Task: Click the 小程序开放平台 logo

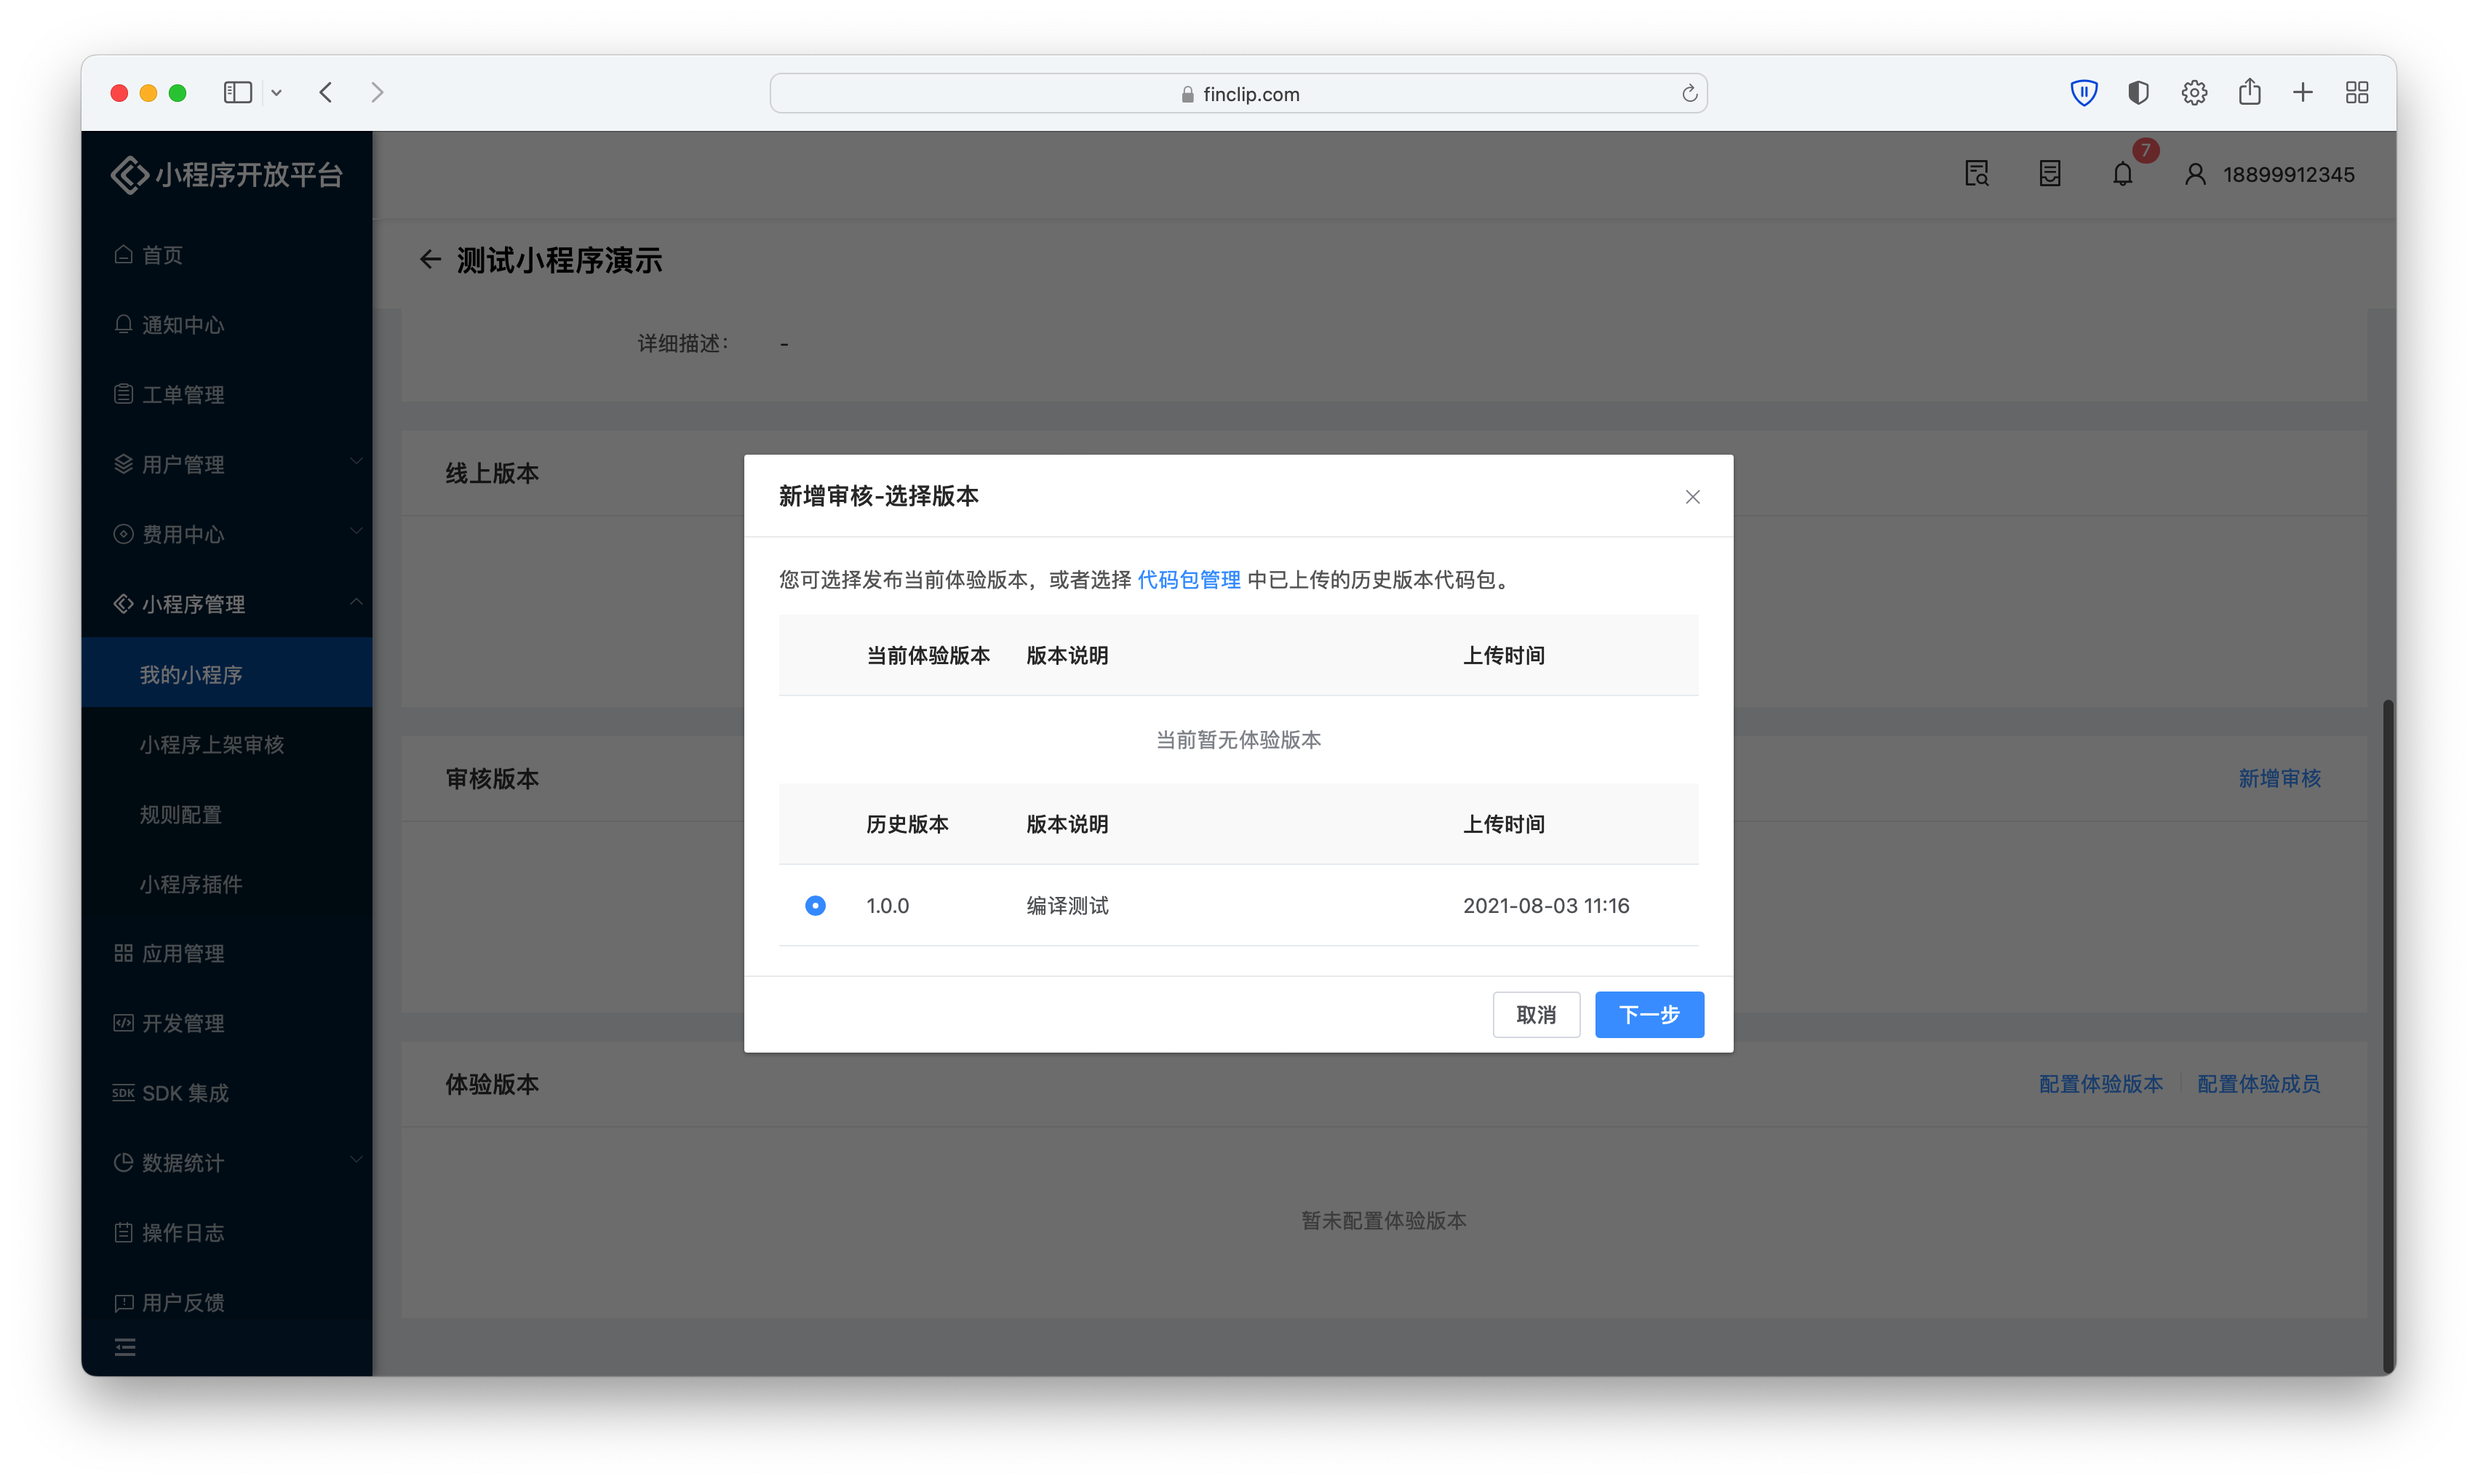Action: click(227, 174)
